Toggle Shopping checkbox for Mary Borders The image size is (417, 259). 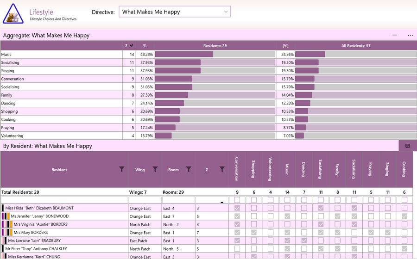[x=254, y=233]
